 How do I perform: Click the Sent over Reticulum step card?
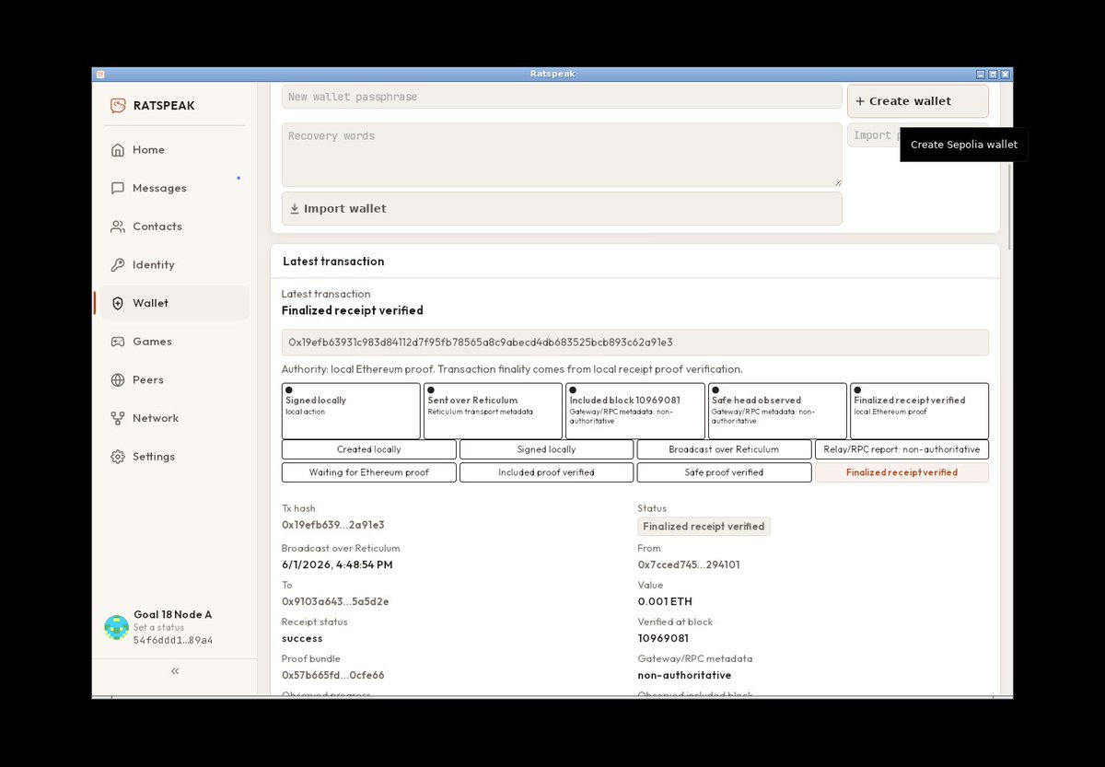coord(493,411)
